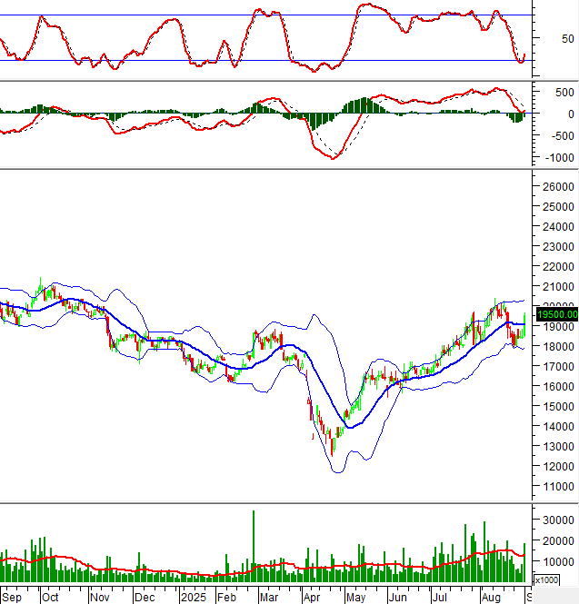The height and width of the screenshot is (604, 579).
Task: Select the May month label
Action: tap(355, 597)
